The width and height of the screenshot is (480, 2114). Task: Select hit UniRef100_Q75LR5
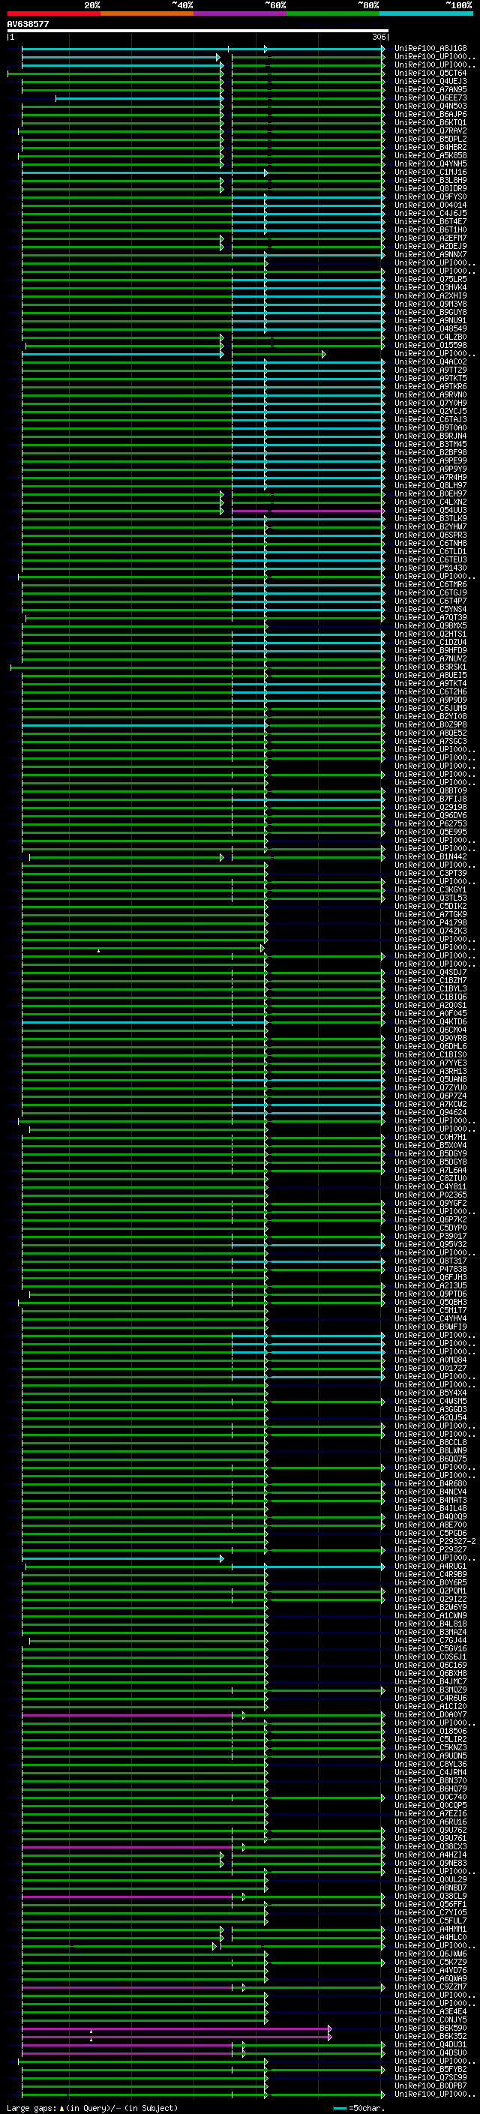coord(430,279)
